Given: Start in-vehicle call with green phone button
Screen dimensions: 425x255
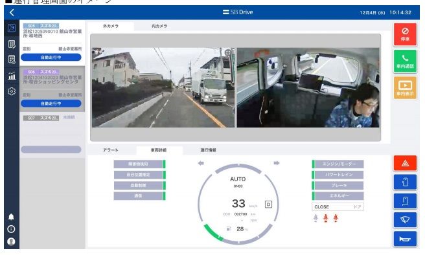Looking at the screenshot, I should click(x=405, y=61).
